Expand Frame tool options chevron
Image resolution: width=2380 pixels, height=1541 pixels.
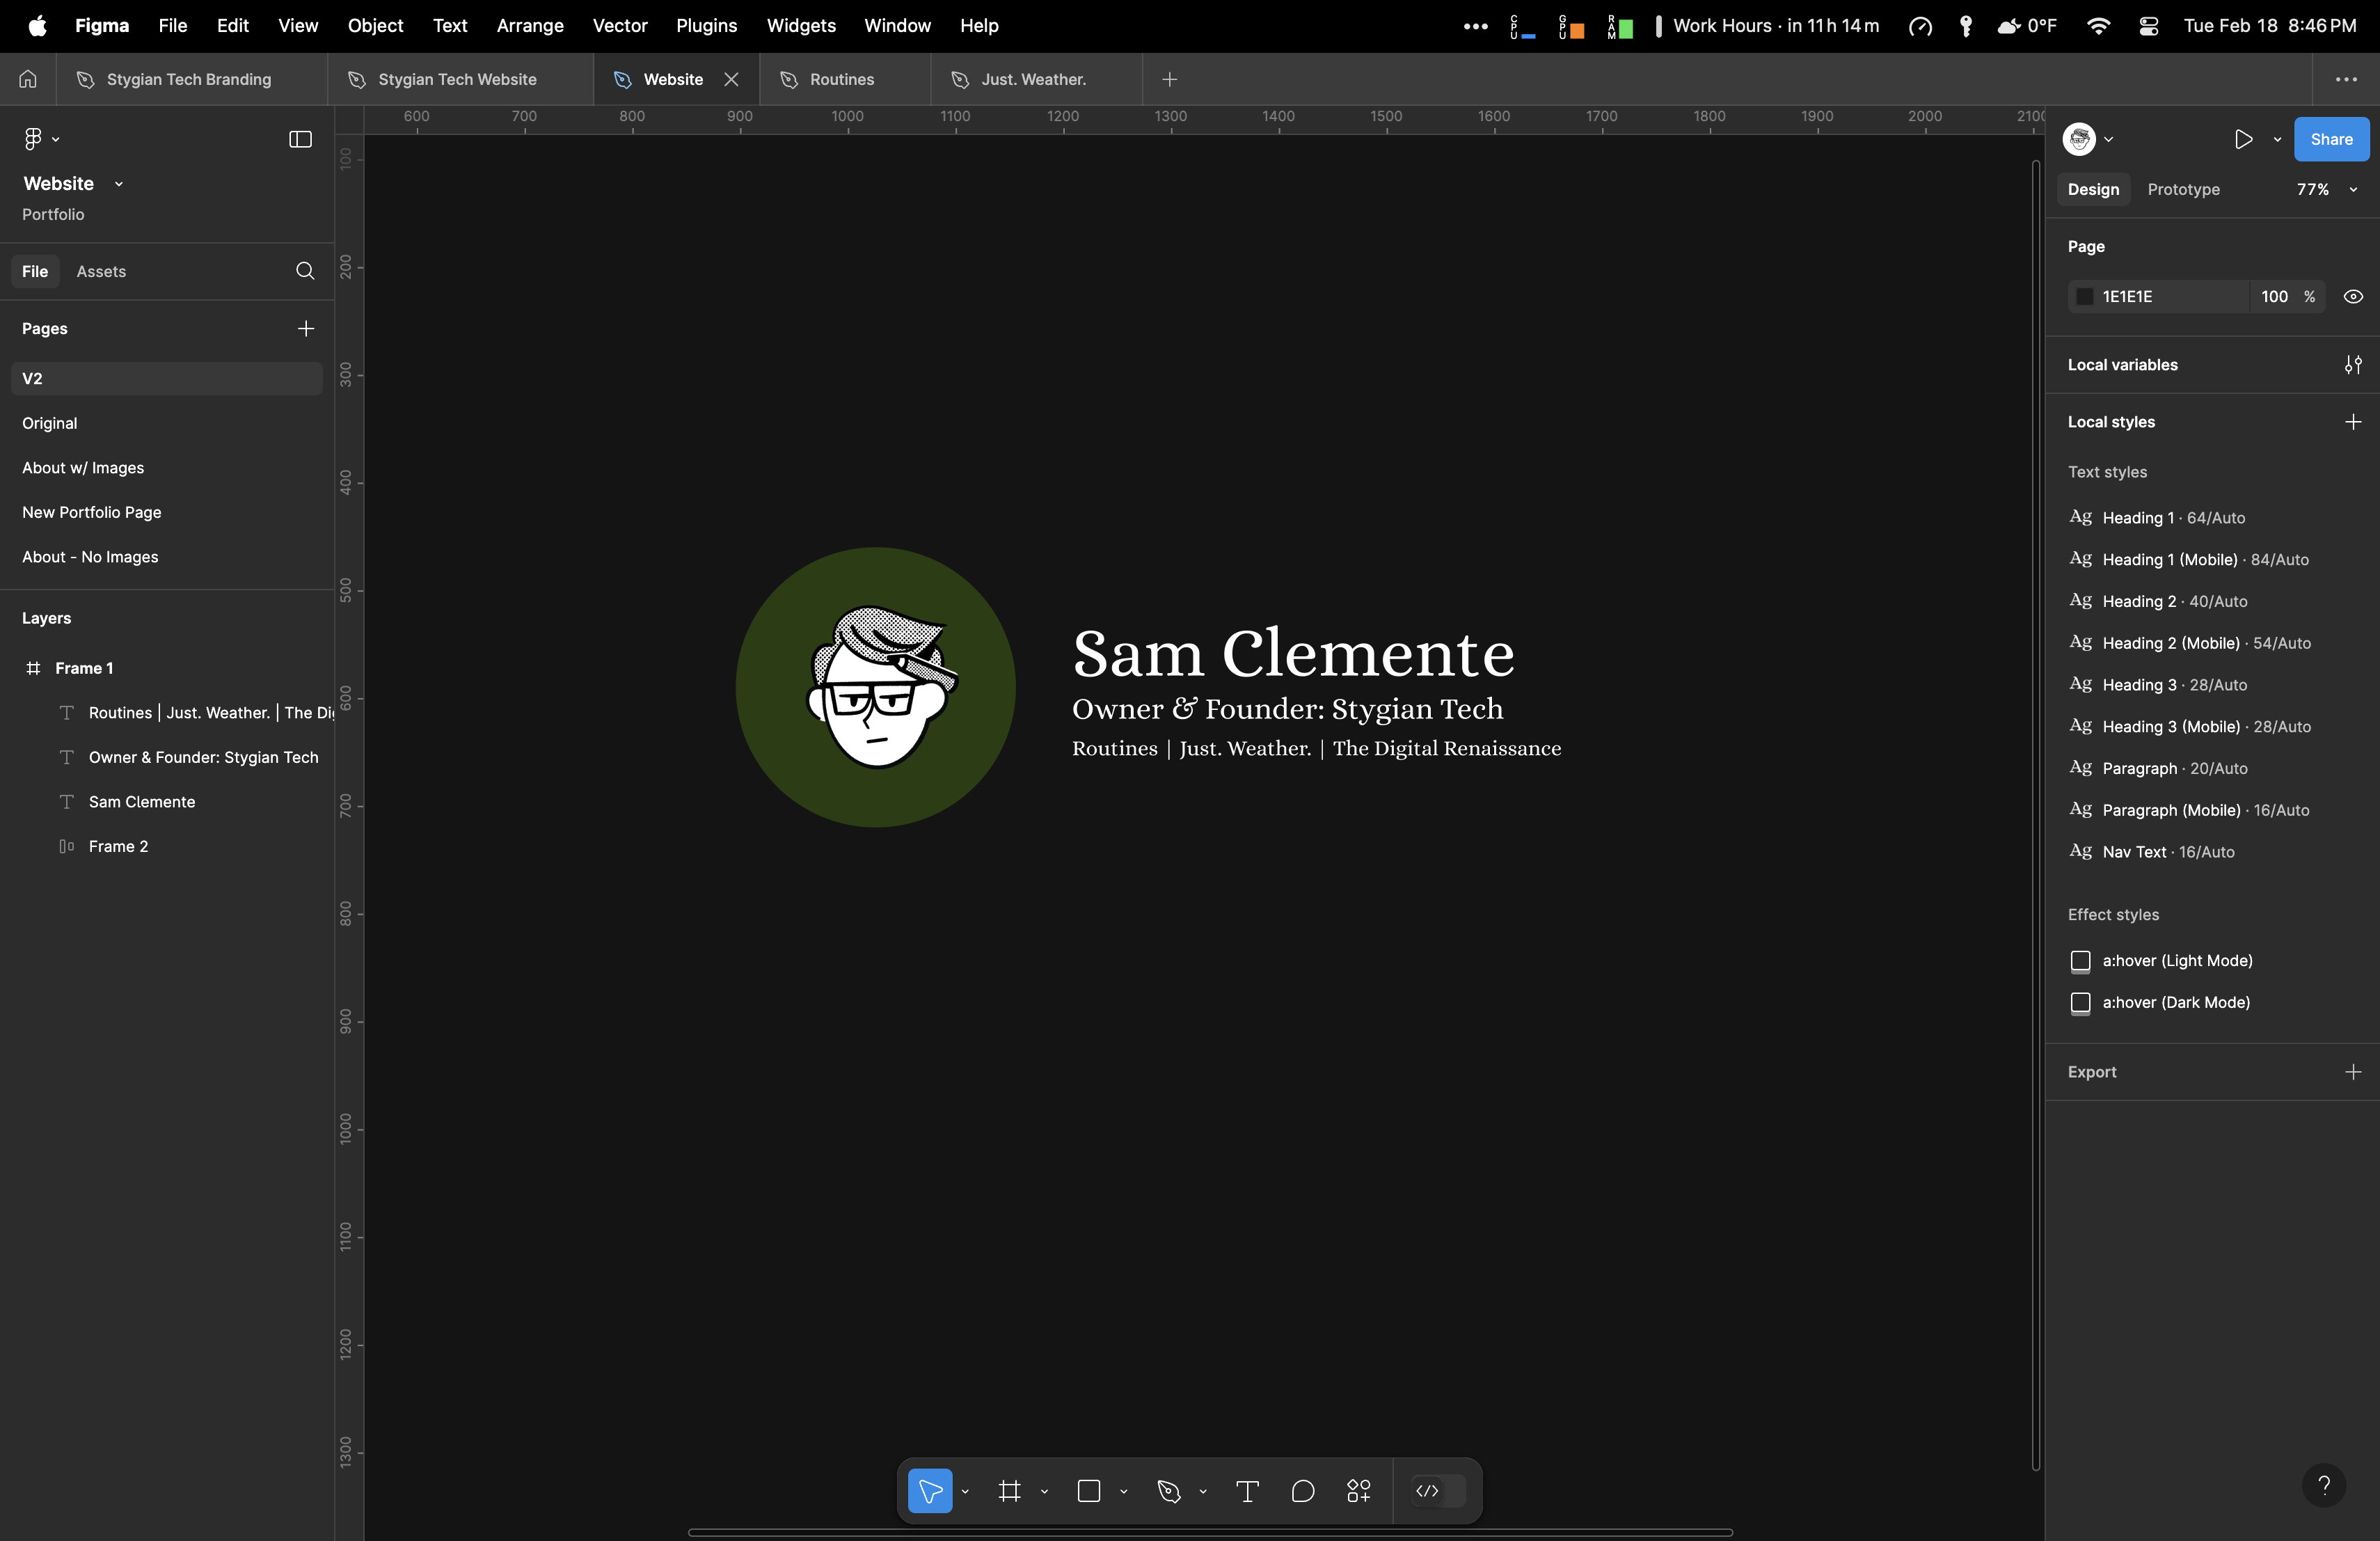1044,1491
